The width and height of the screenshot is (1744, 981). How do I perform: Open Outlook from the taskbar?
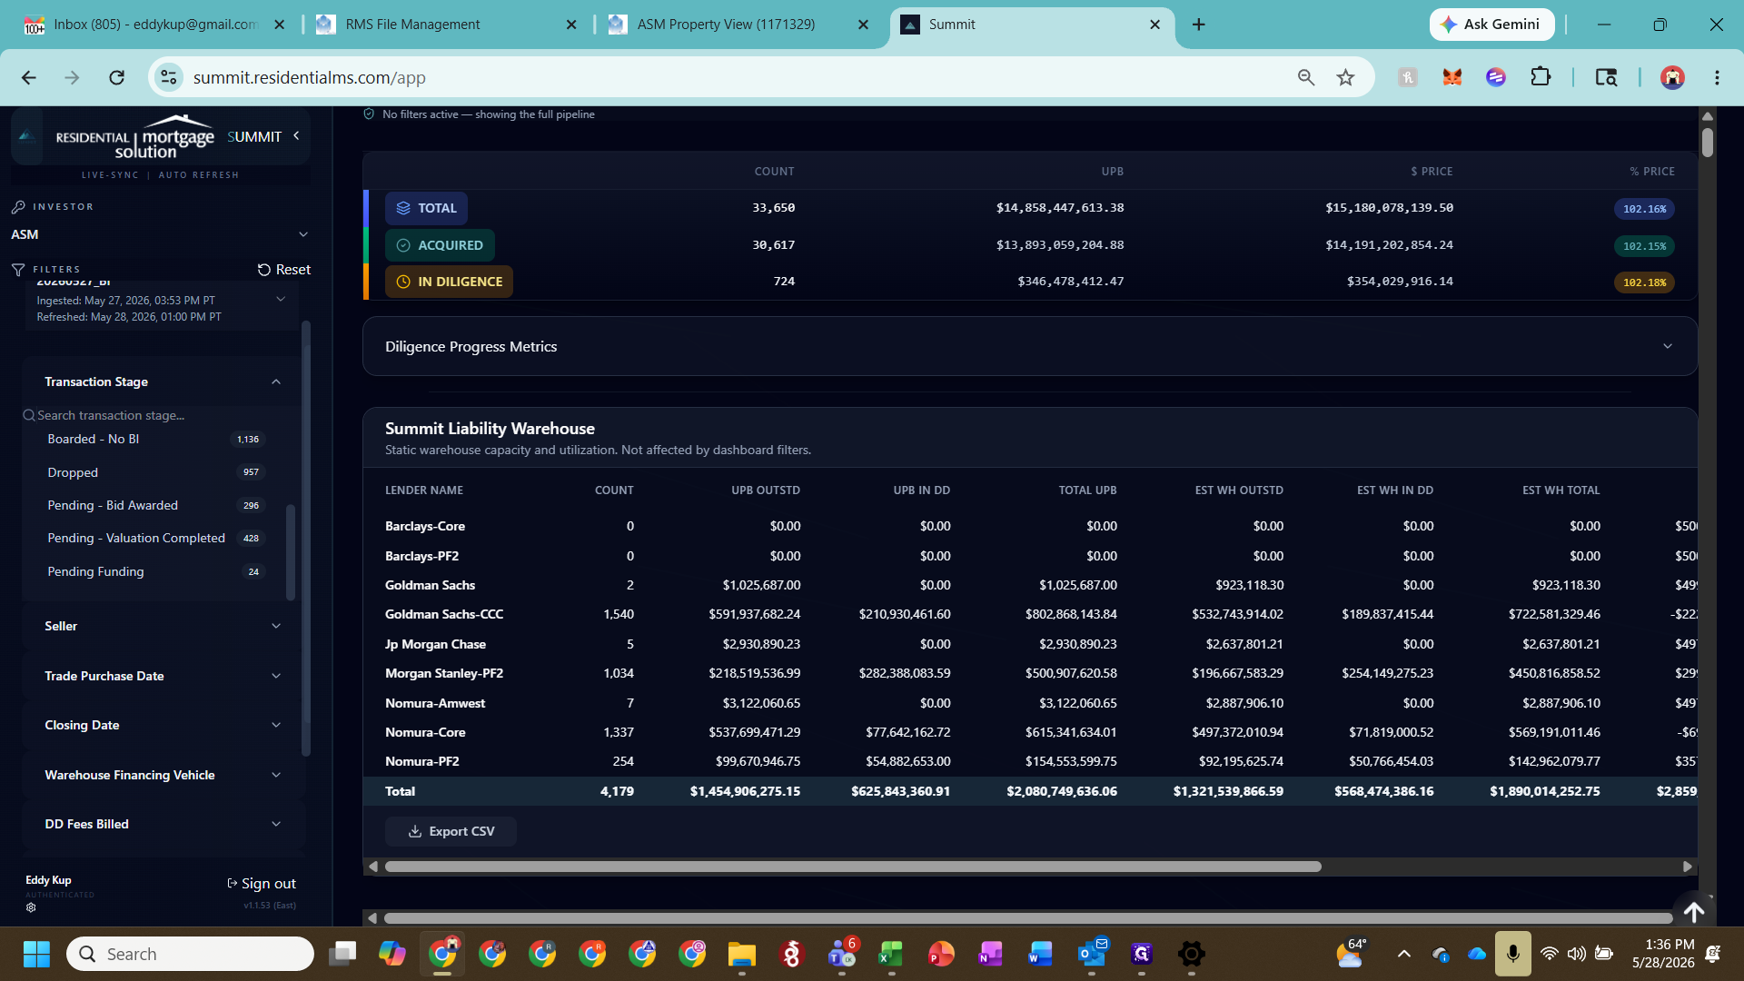[1092, 954]
